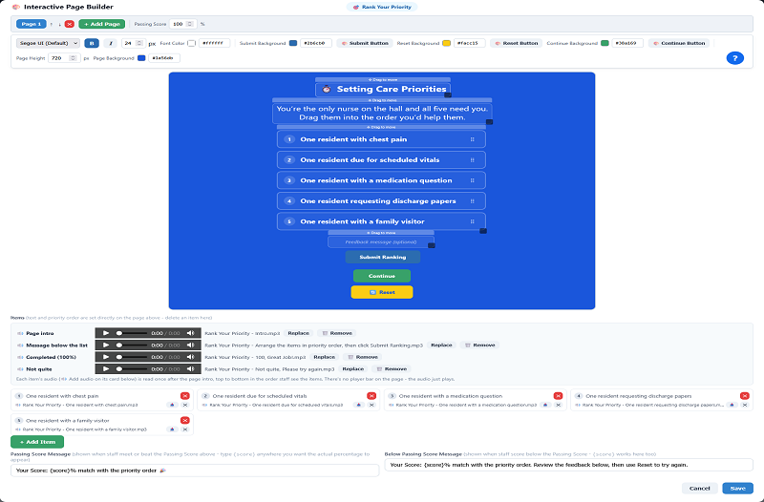Viewport: 764px width, 502px height.
Task: Mute the Not quite audio player
Action: tap(190, 369)
